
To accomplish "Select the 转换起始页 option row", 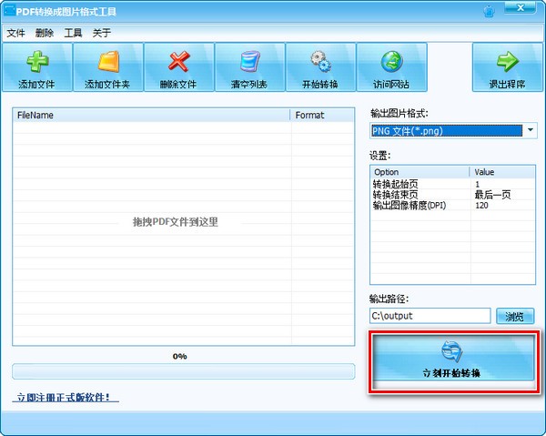I will pyautogui.click(x=452, y=184).
